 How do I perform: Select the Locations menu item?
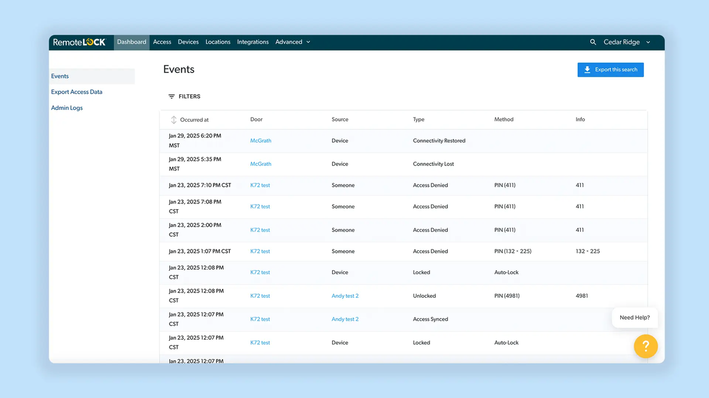[218, 42]
